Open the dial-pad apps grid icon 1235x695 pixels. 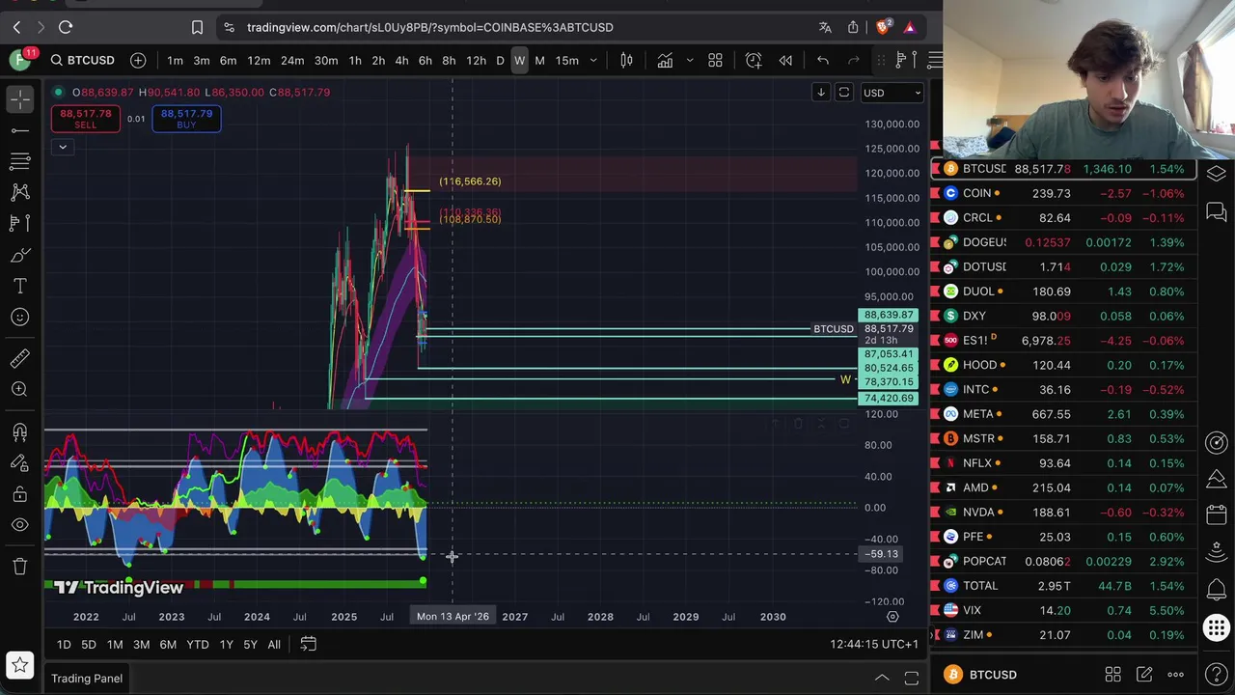(x=1217, y=629)
